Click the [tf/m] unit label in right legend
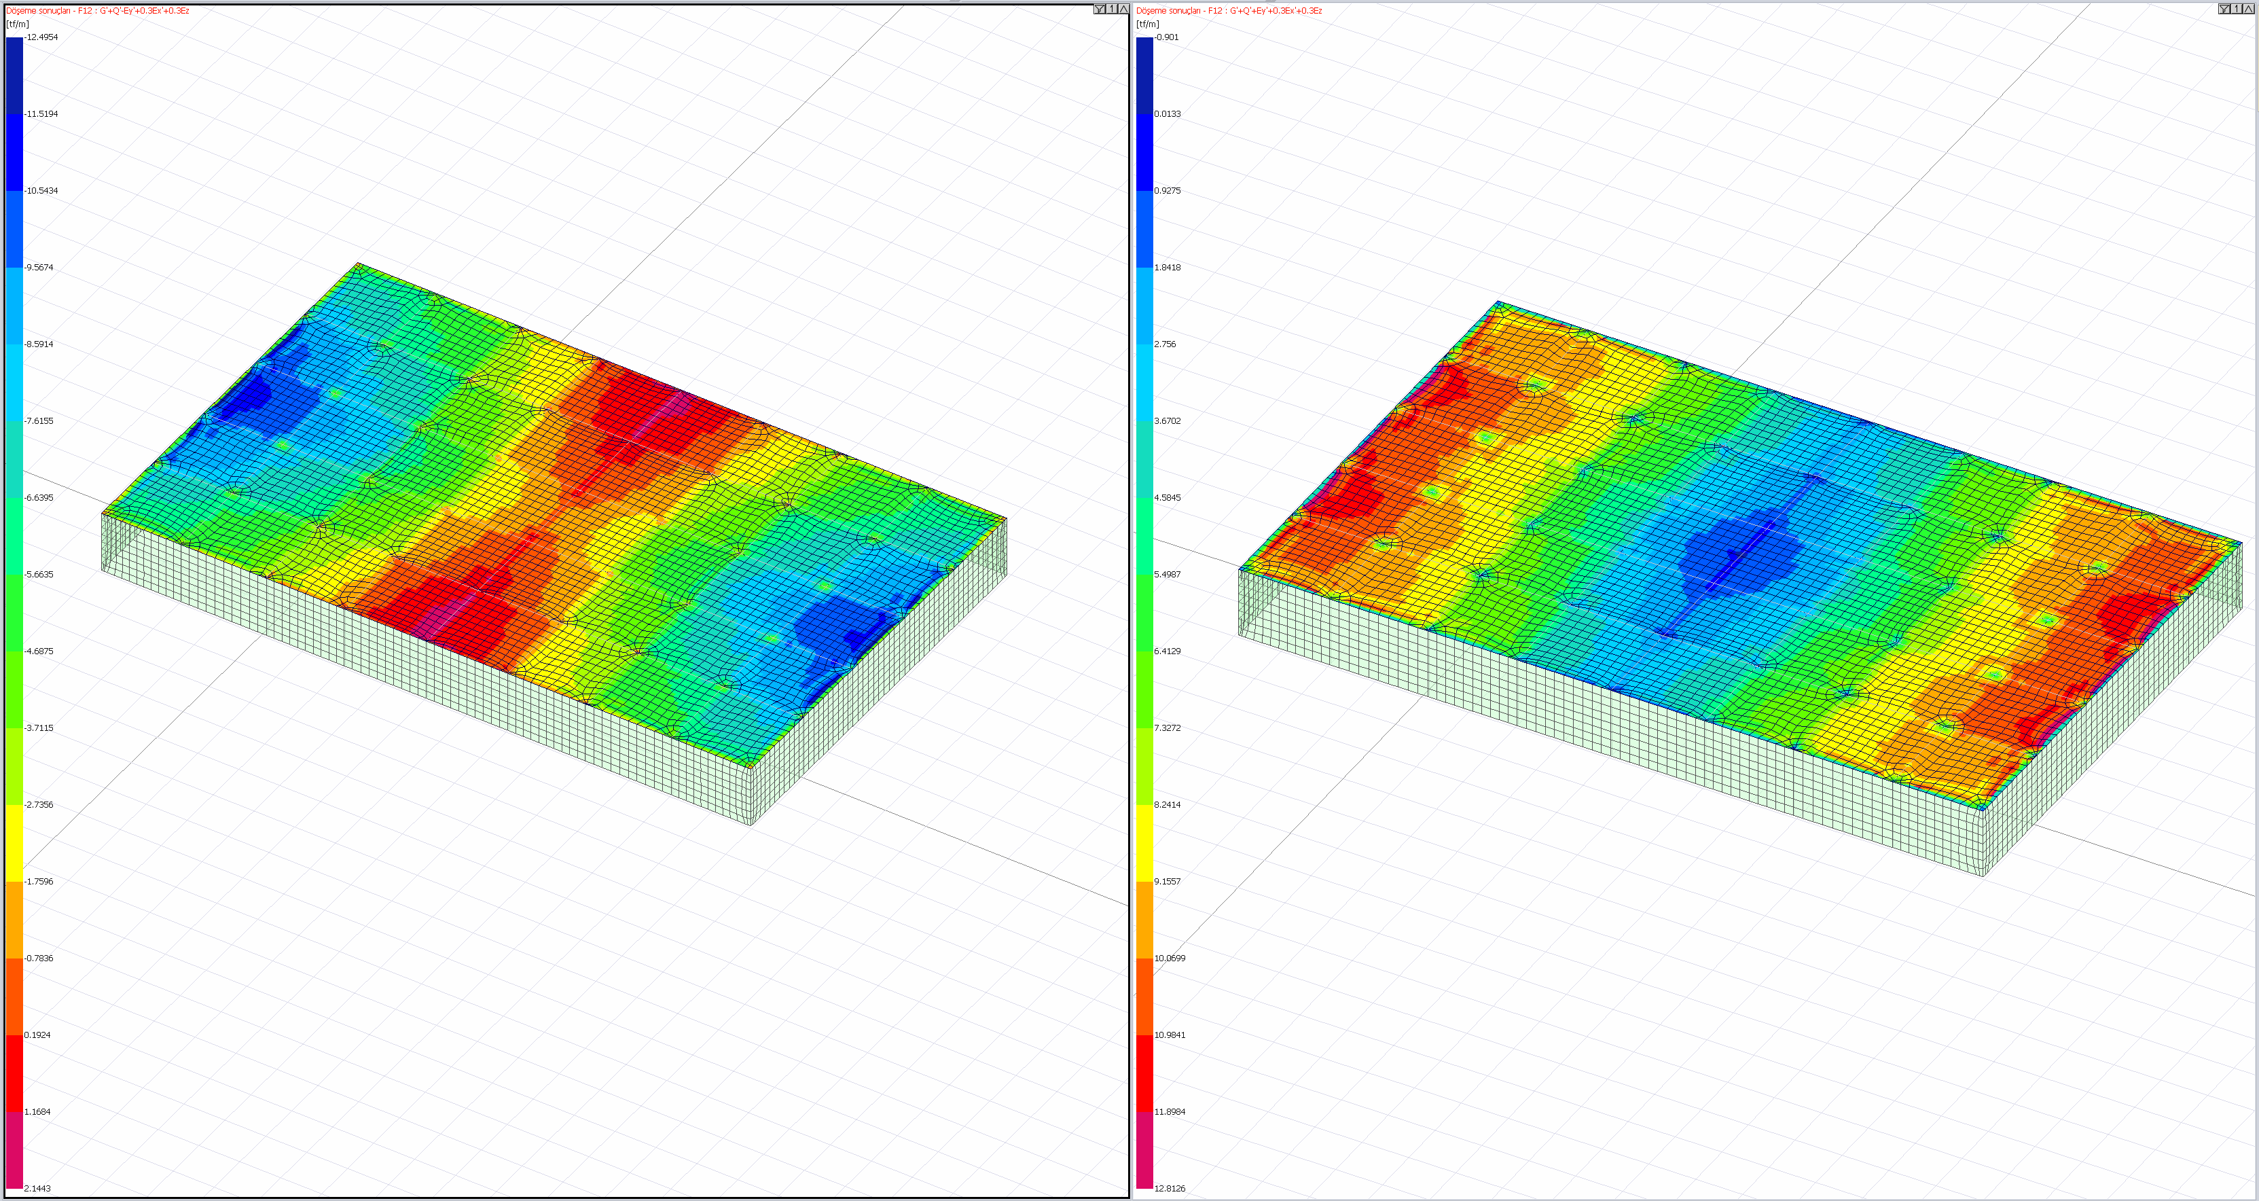 click(x=1147, y=24)
